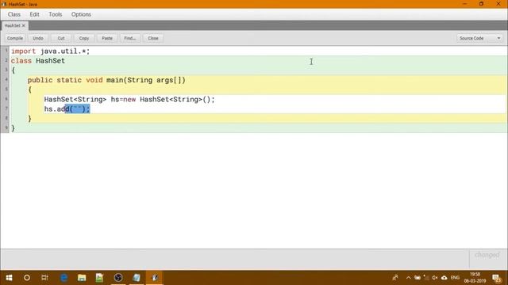Place cursor in 'public static void main' line
This screenshot has width=508, height=285.
pyautogui.click(x=106, y=80)
